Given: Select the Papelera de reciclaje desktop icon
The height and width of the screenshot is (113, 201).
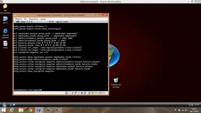Looking at the screenshot, I should click(116, 83).
